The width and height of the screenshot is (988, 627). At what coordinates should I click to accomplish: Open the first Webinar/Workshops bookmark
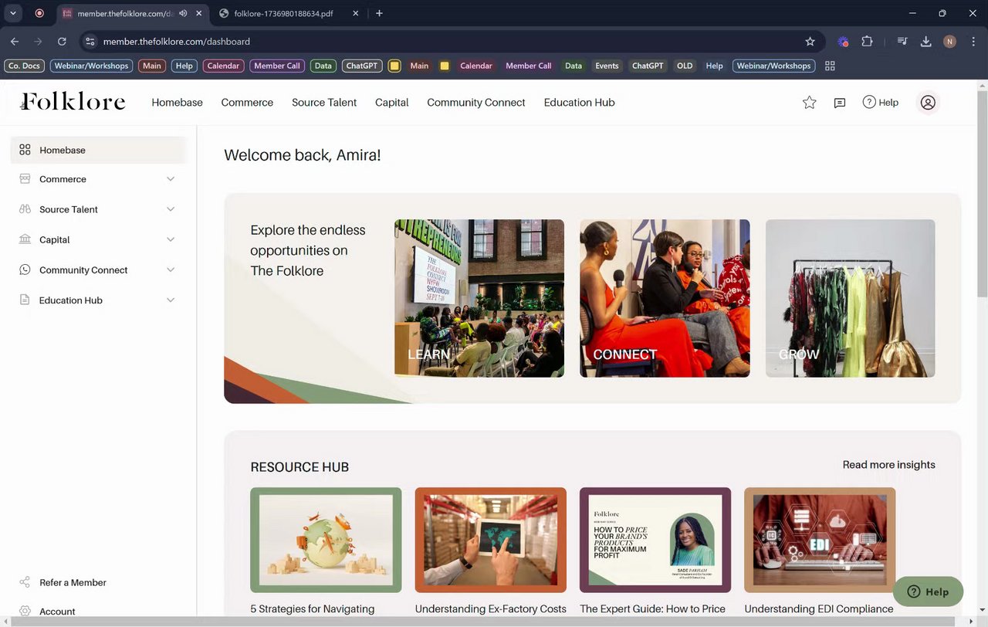tap(91, 66)
